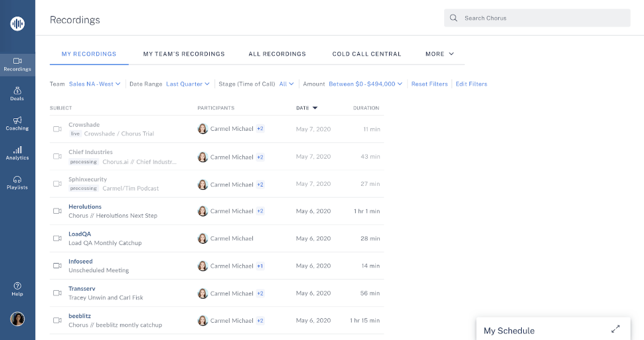Screen dimensions: 644x340
Task: Click the user profile avatar in the sidebar
Action: coord(17,319)
